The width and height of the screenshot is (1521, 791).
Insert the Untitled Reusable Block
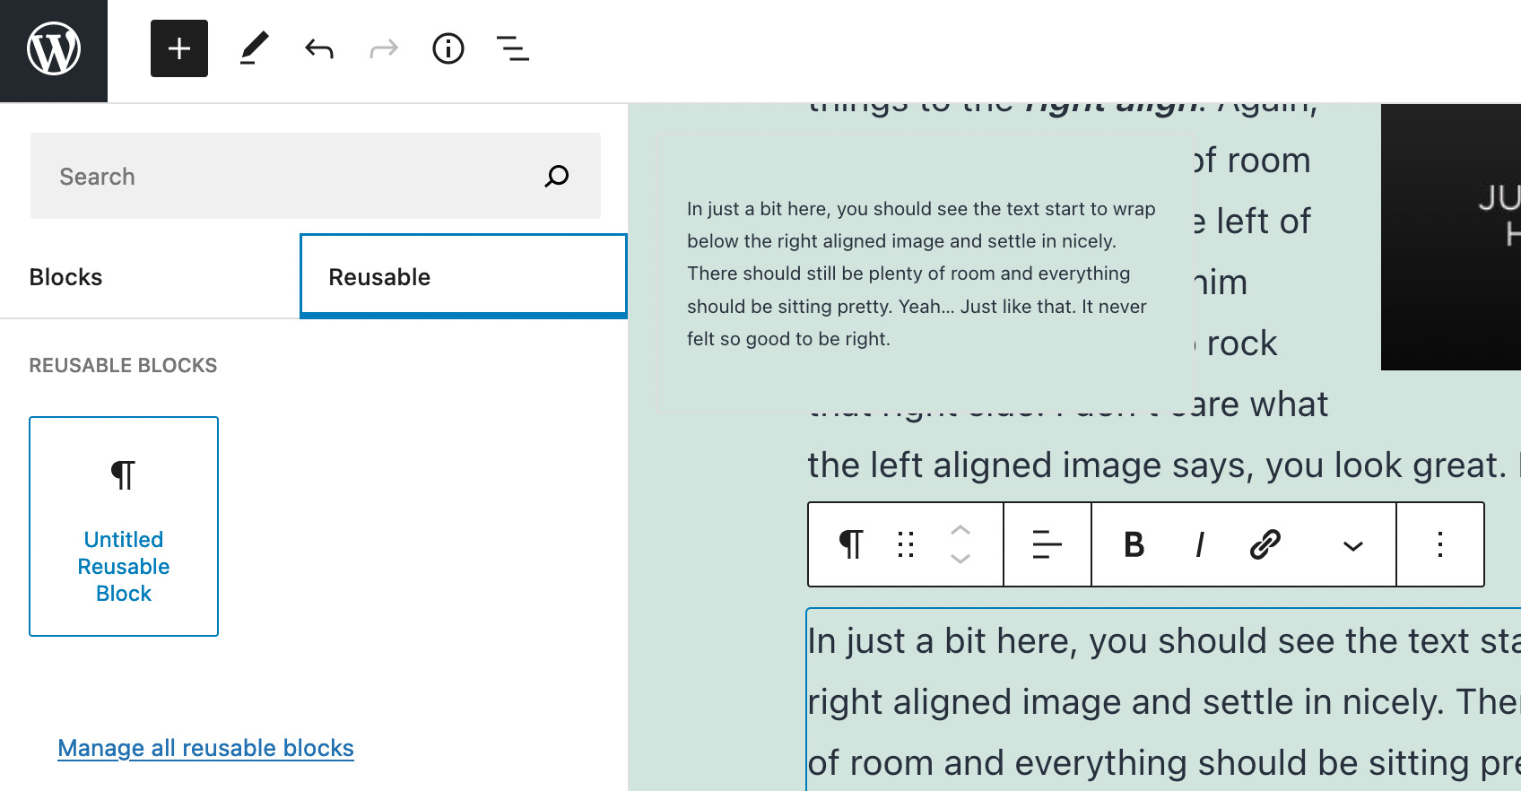click(x=124, y=526)
